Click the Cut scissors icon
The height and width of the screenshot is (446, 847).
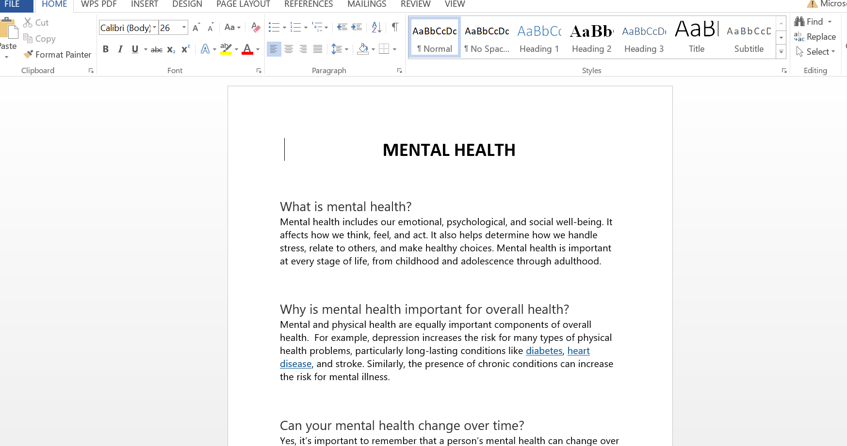pos(28,23)
